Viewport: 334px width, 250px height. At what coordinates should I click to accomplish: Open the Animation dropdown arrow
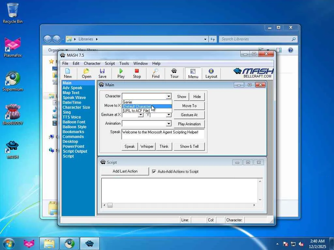[169, 123]
